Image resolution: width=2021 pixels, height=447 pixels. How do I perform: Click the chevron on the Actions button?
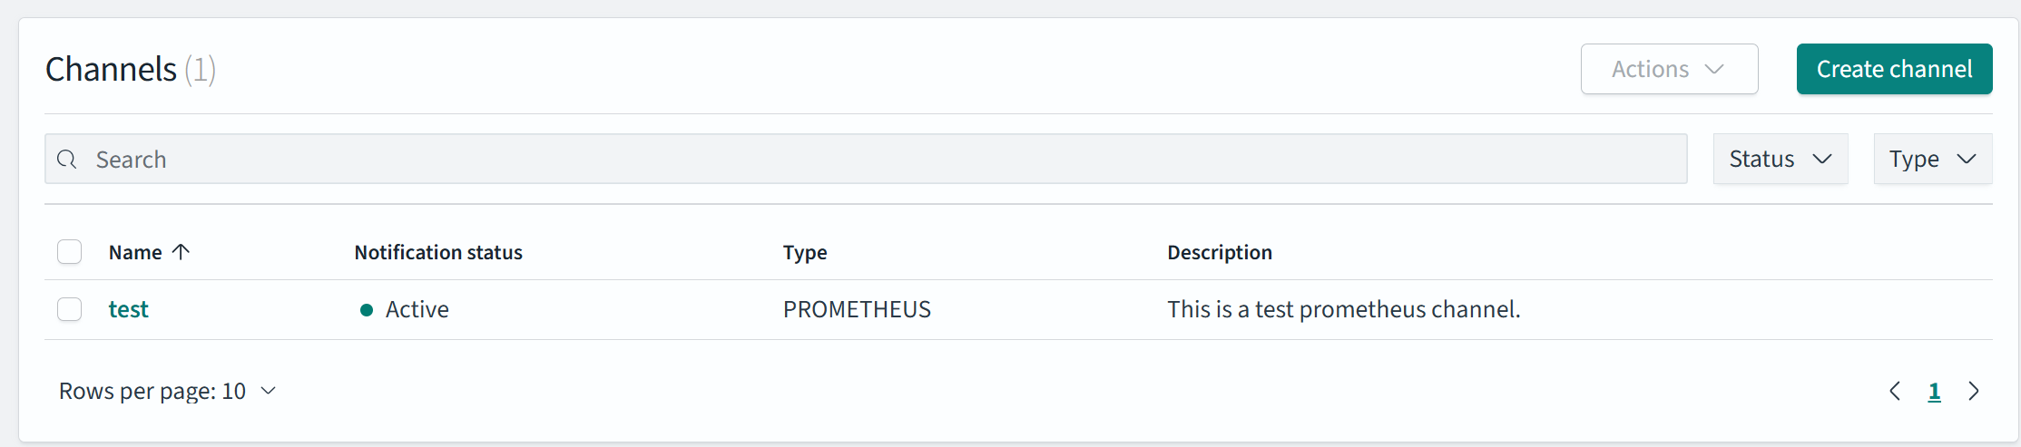1714,69
